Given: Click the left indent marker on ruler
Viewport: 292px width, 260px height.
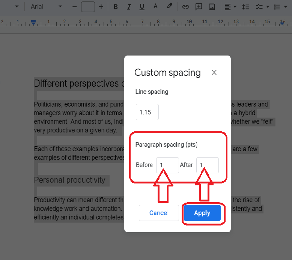Looking at the screenshot, I should 33,23.
